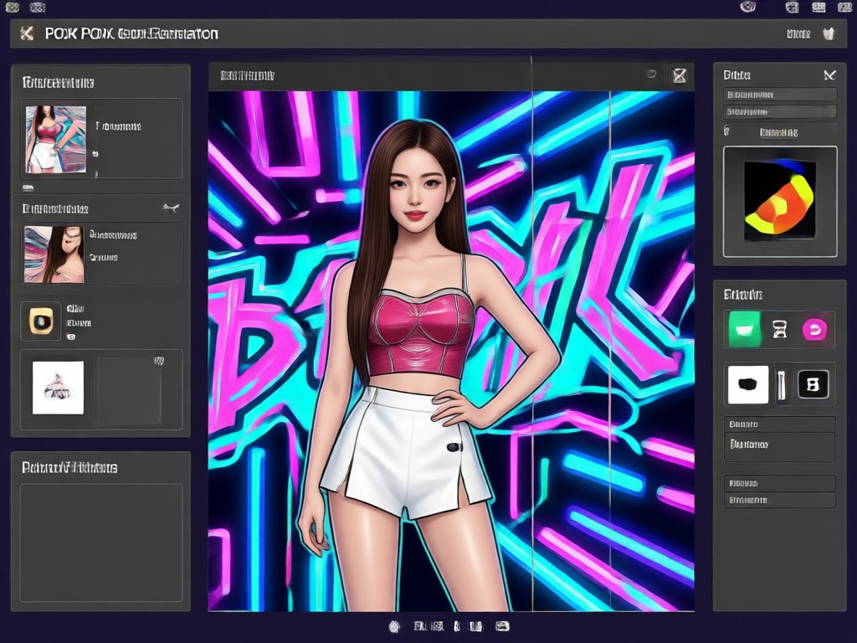This screenshot has height=643, width=857.
Task: Click the leftmost system icon in the top-left corner
Action: tap(12, 7)
